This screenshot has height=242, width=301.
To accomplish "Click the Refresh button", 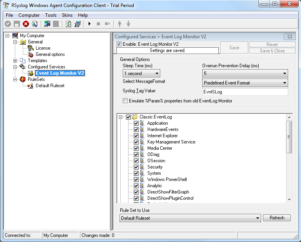I will [277, 218].
